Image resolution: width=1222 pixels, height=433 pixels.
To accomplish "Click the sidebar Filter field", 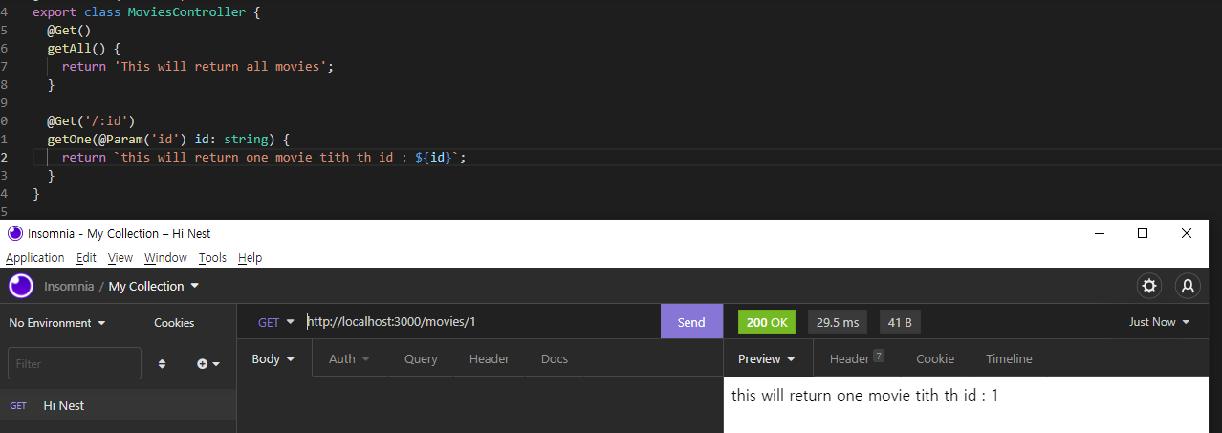I will click(75, 364).
